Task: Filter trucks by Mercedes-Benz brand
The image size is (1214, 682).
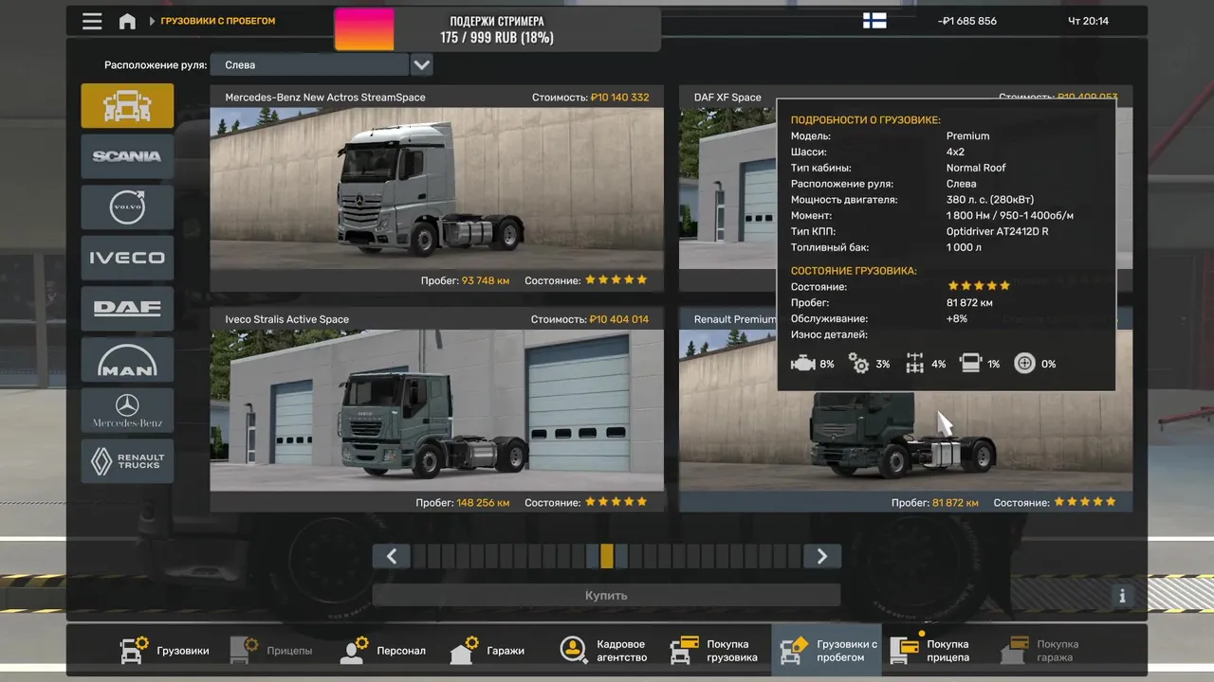Action: pos(127,410)
